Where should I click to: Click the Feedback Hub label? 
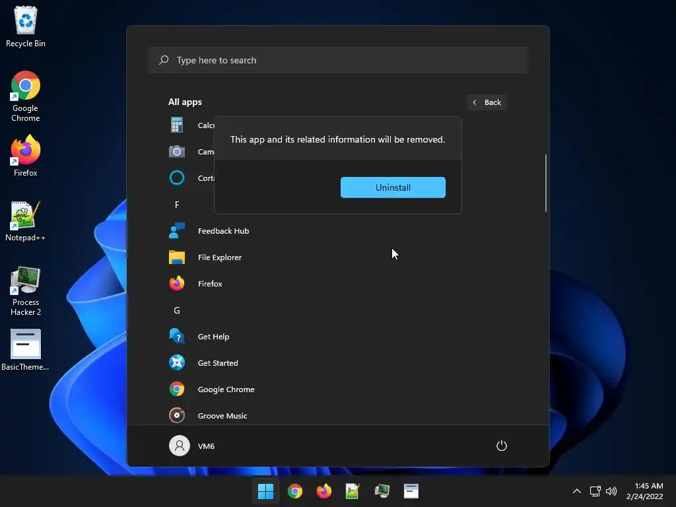tap(223, 231)
